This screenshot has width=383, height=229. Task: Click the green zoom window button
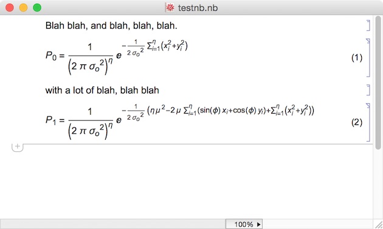37,7
